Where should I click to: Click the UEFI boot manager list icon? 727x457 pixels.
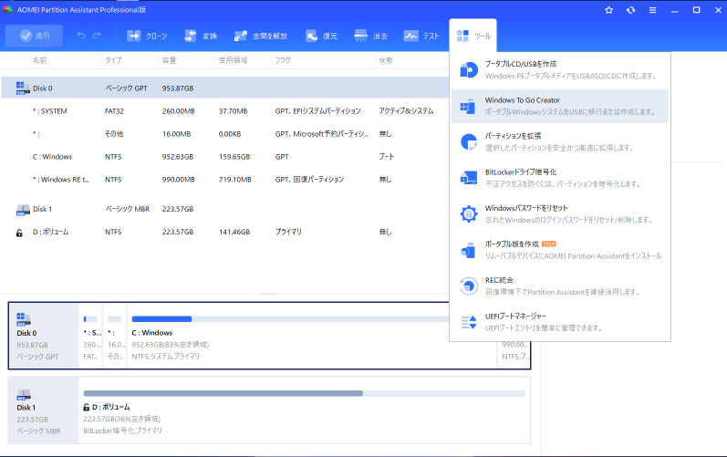point(469,322)
